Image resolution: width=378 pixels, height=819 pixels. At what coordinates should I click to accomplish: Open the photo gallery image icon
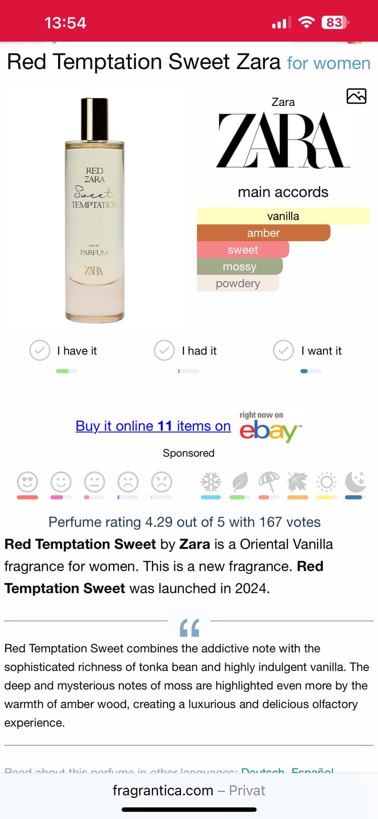[356, 96]
